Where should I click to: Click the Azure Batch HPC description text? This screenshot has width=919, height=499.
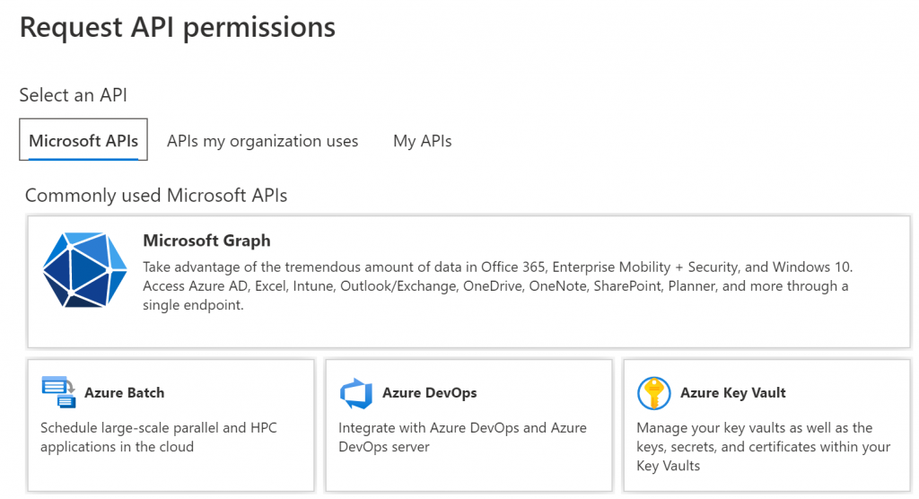[158, 437]
